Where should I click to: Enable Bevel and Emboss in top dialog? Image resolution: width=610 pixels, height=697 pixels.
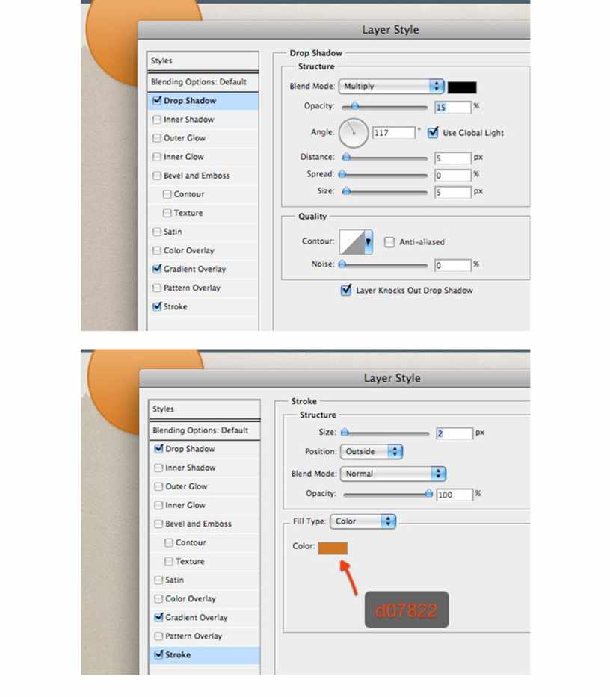pyautogui.click(x=157, y=175)
